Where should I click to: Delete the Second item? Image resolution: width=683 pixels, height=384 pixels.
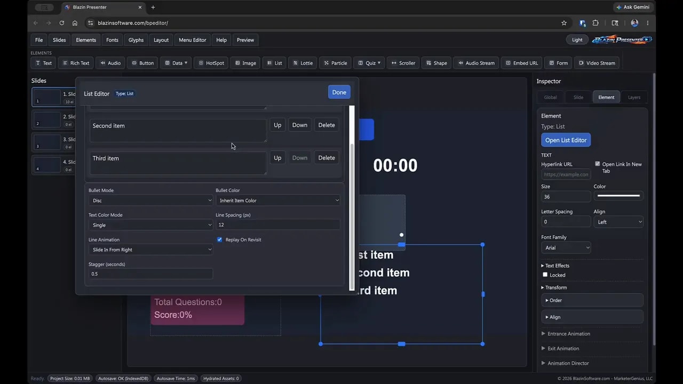pos(327,125)
